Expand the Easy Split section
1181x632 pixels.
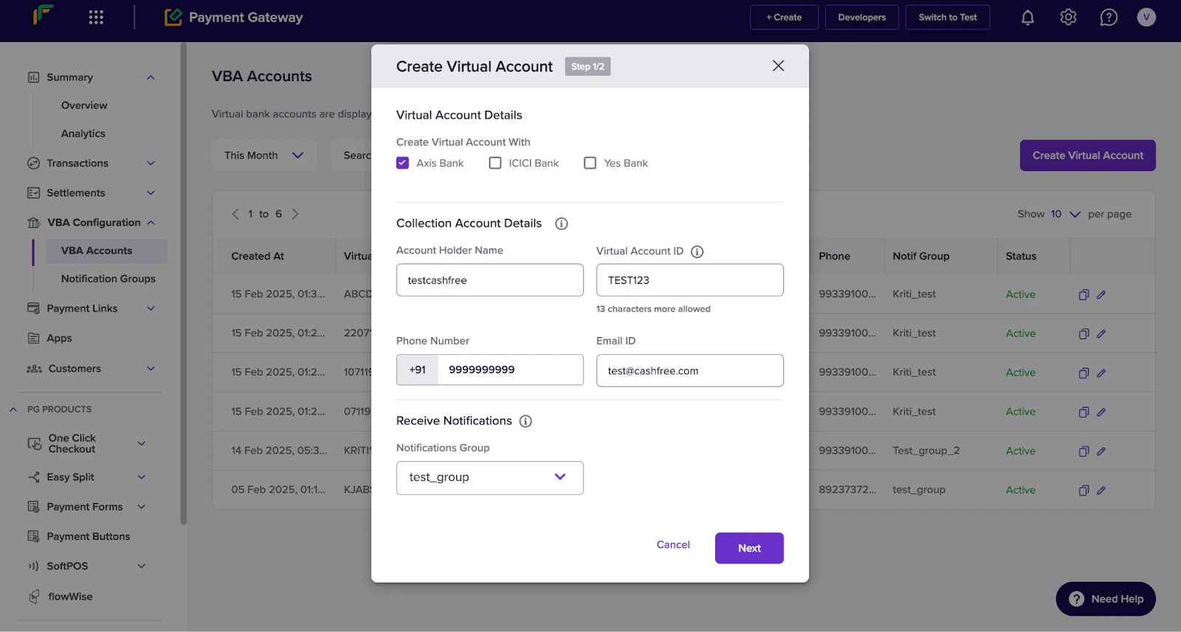[x=142, y=477]
